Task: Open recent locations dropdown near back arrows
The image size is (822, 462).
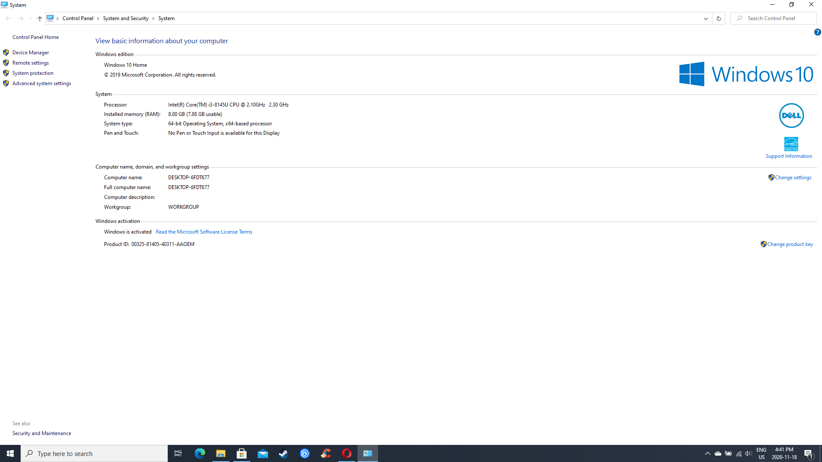Action: [30, 18]
